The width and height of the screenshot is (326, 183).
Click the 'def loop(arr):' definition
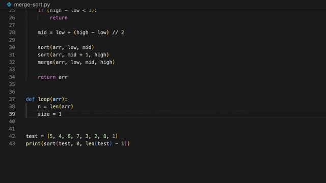(x=46, y=100)
